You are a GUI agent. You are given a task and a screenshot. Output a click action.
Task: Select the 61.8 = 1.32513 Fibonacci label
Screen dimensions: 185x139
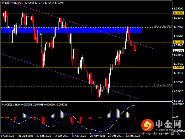pos(163,85)
